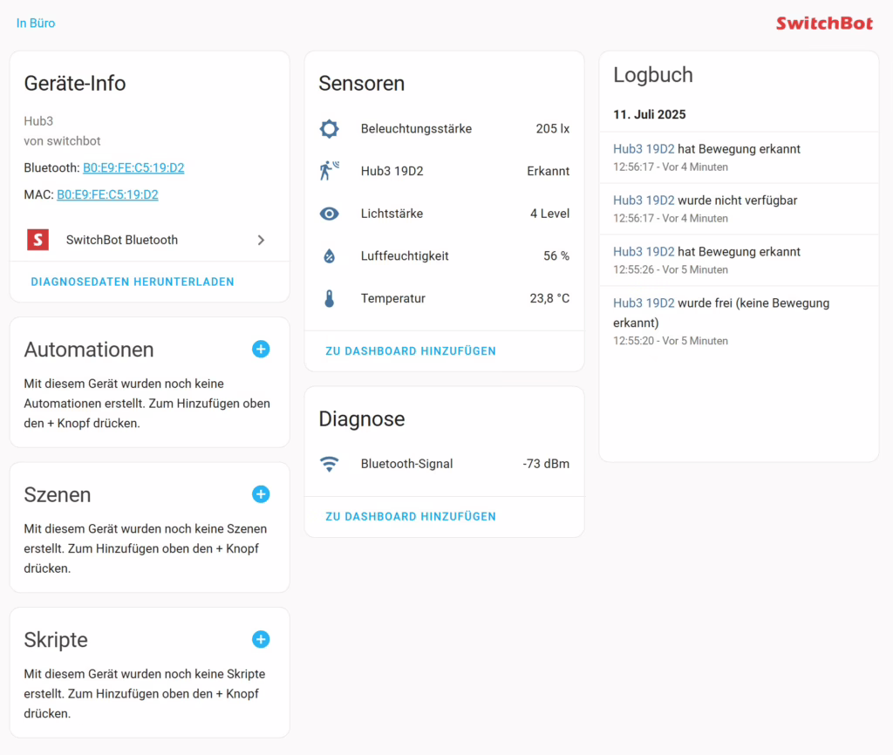This screenshot has height=755, width=893.
Task: Click the SwitchBot Bluetooth integration label
Action: (122, 240)
